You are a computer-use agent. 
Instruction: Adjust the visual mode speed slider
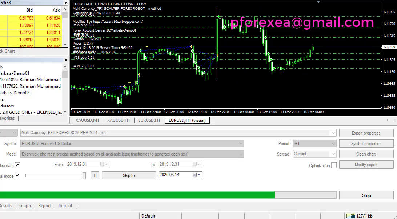84,175
